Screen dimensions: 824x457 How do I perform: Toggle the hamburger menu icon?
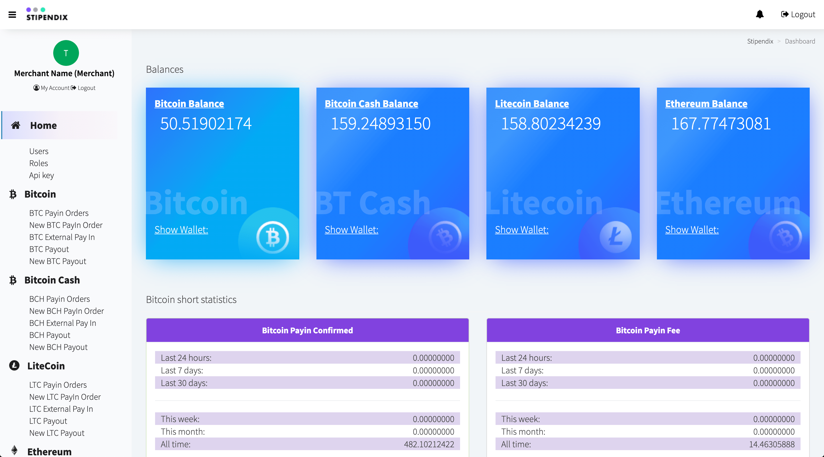pyautogui.click(x=12, y=15)
